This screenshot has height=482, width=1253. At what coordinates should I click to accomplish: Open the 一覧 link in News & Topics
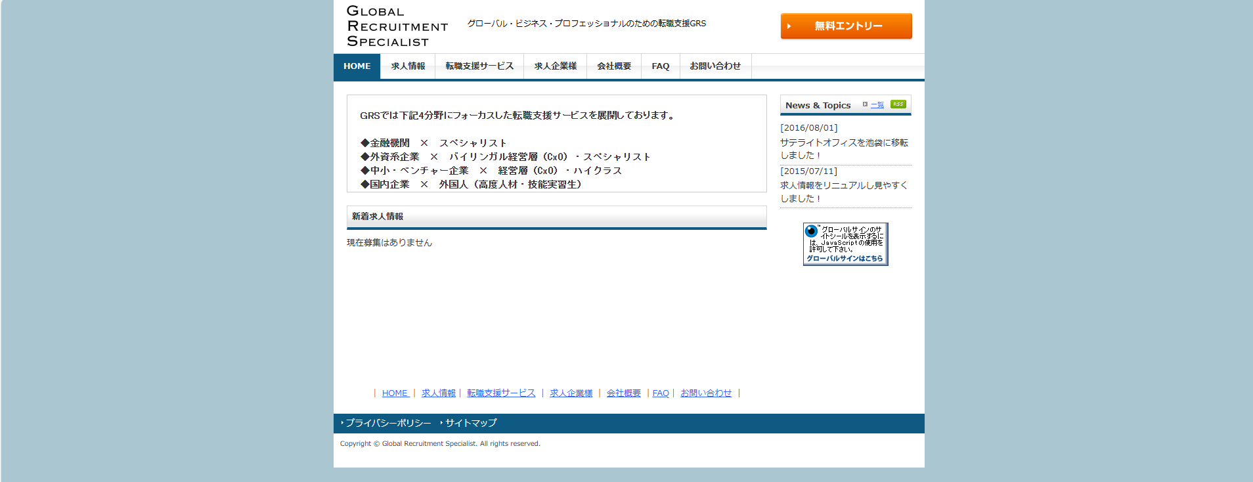point(877,105)
